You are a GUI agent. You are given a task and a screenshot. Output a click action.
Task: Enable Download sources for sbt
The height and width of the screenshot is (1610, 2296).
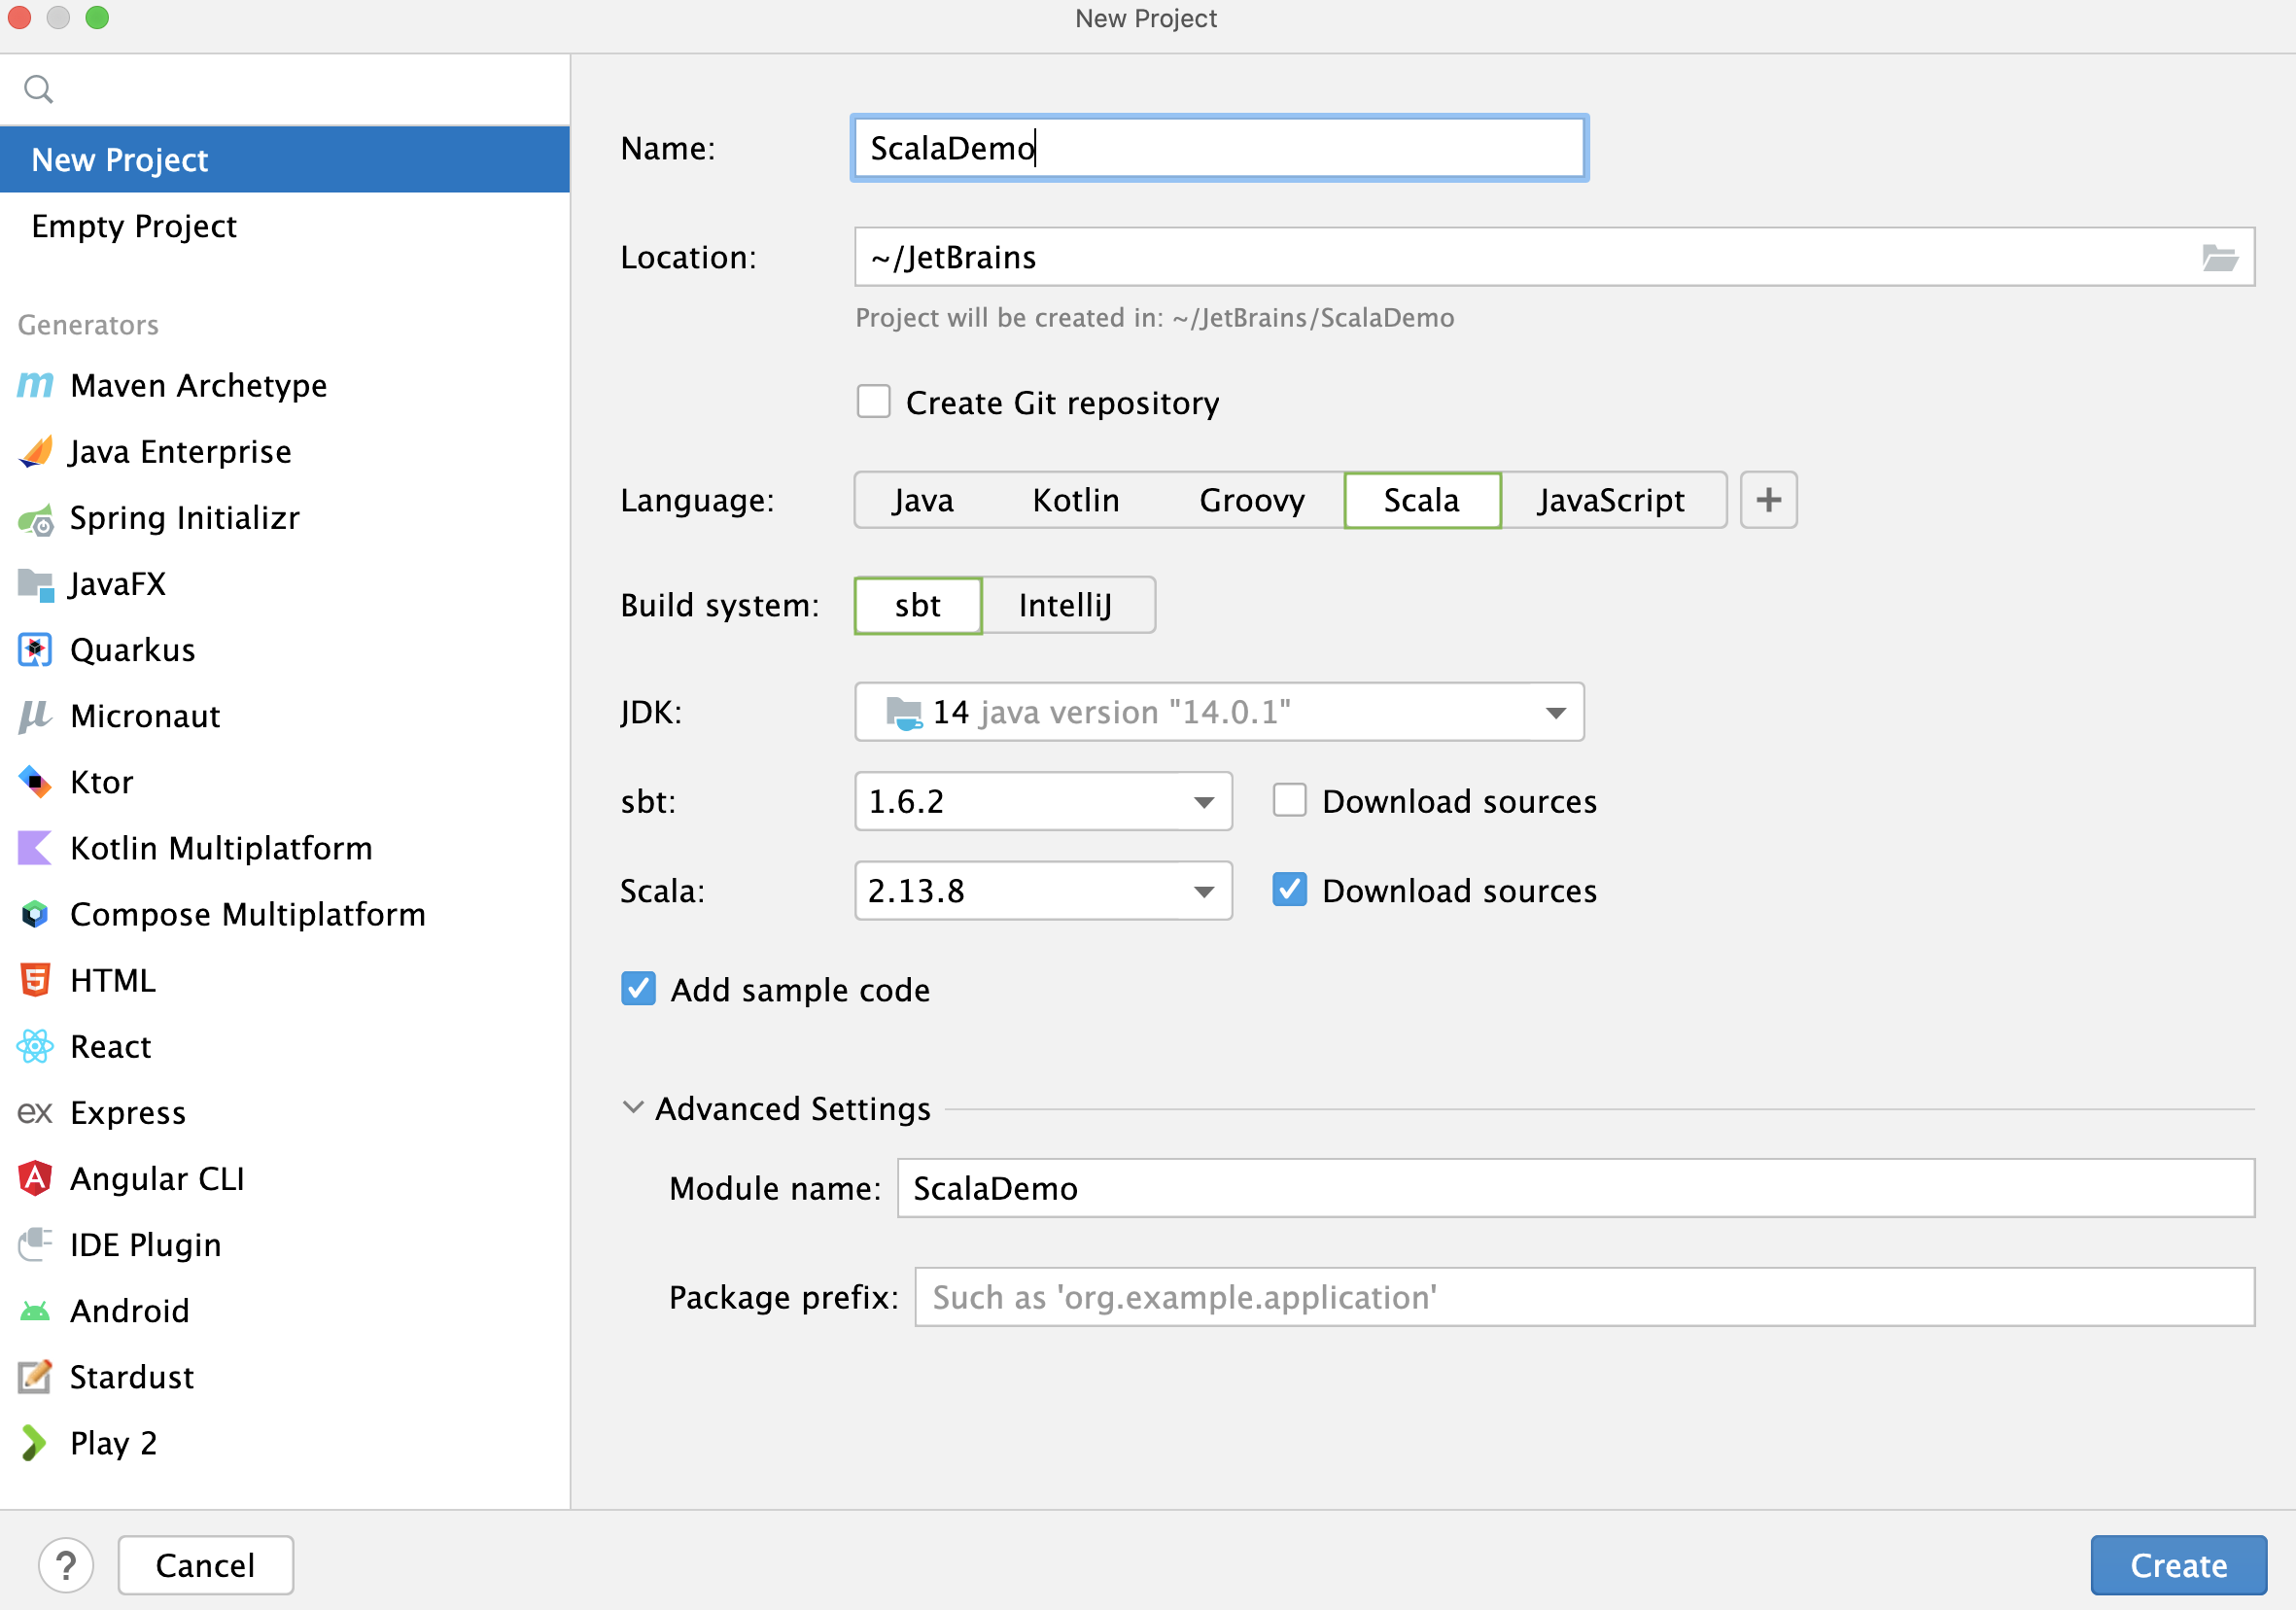click(1288, 801)
